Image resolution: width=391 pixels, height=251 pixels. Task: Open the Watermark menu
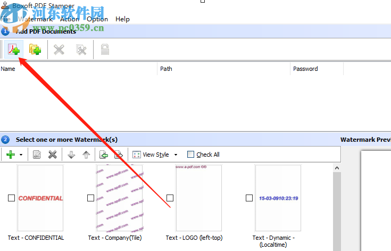(36, 19)
